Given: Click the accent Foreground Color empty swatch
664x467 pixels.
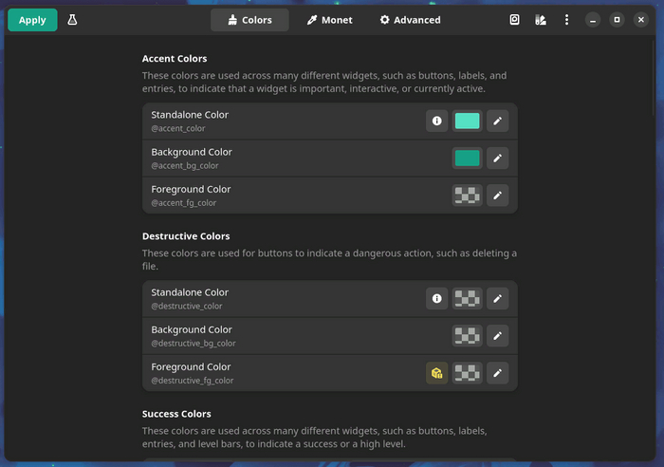Looking at the screenshot, I should click(467, 196).
